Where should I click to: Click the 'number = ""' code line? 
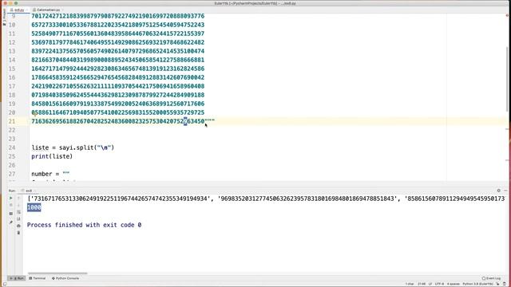click(50, 174)
